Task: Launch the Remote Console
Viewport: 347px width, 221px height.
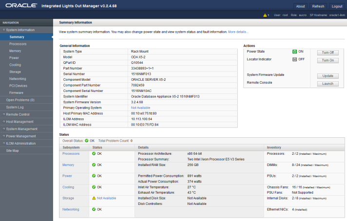Action: [x=328, y=84]
